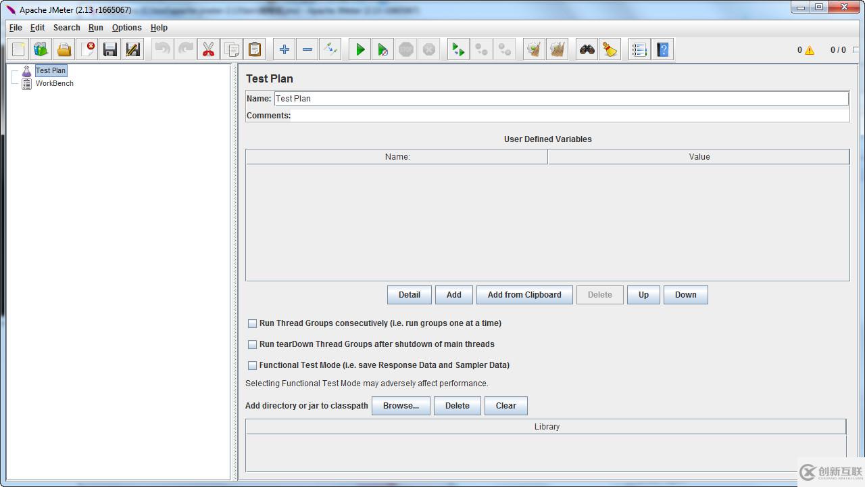This screenshot has width=865, height=487.
Task: Click the Search binoculars icon
Action: [x=587, y=49]
